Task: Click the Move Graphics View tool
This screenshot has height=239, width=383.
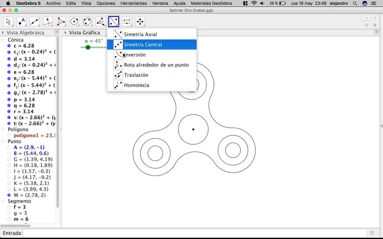Action: click(x=140, y=22)
